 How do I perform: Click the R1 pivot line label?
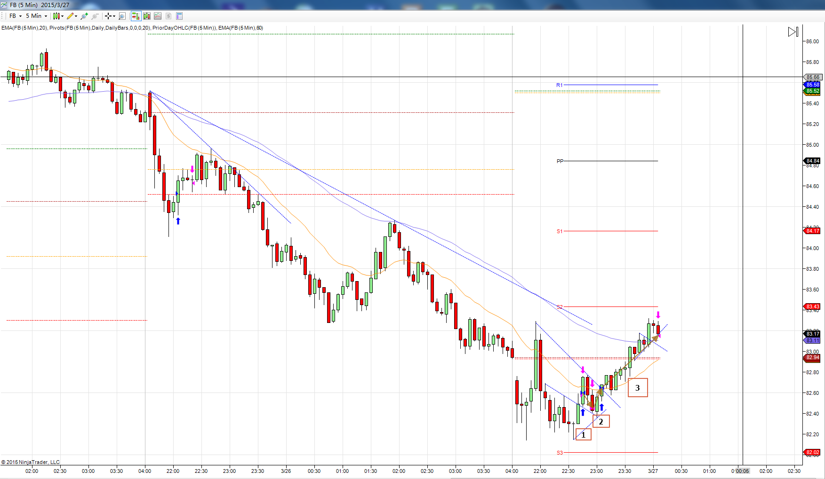[x=559, y=85]
